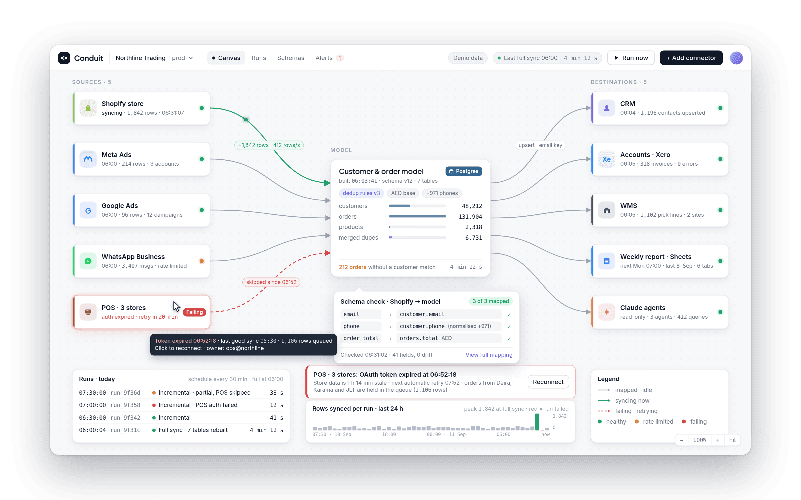
Task: Expand the Northline Trading prod dropdown
Action: coord(154,58)
